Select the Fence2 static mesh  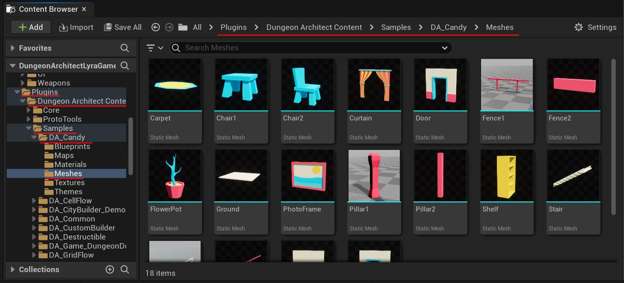[x=573, y=101]
